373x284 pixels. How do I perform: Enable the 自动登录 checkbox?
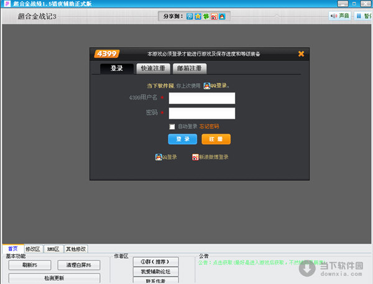click(172, 127)
